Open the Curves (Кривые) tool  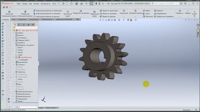tap(188, 12)
